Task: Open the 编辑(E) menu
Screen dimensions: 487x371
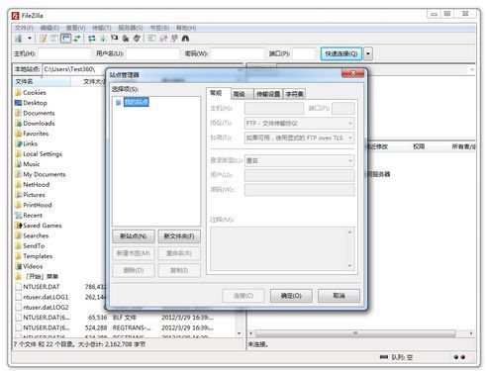Action: (49, 28)
